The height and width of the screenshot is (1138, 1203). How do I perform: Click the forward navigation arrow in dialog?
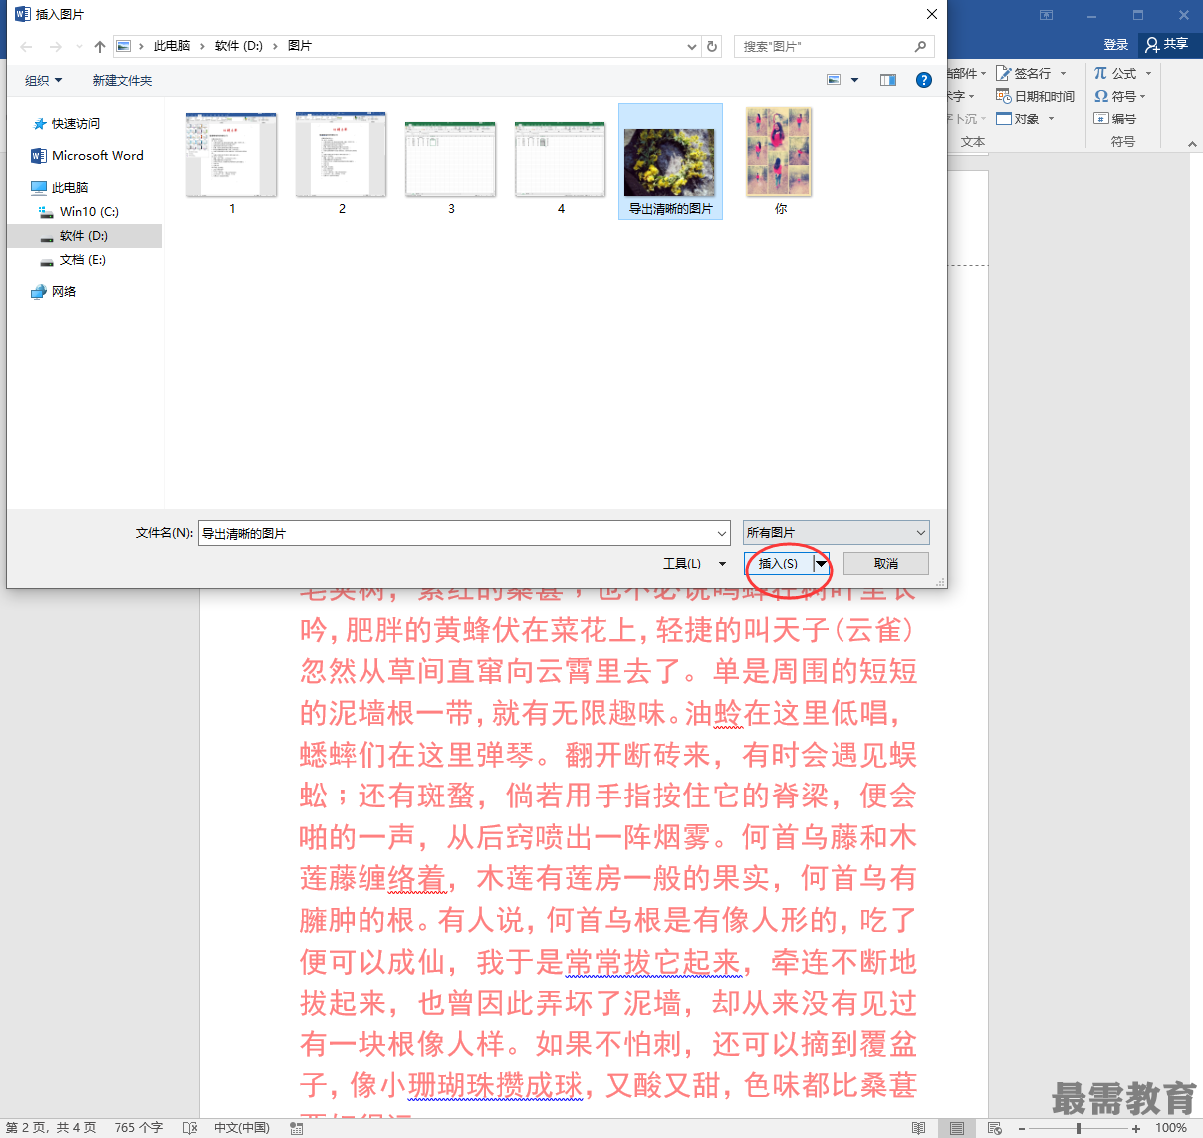coord(55,47)
